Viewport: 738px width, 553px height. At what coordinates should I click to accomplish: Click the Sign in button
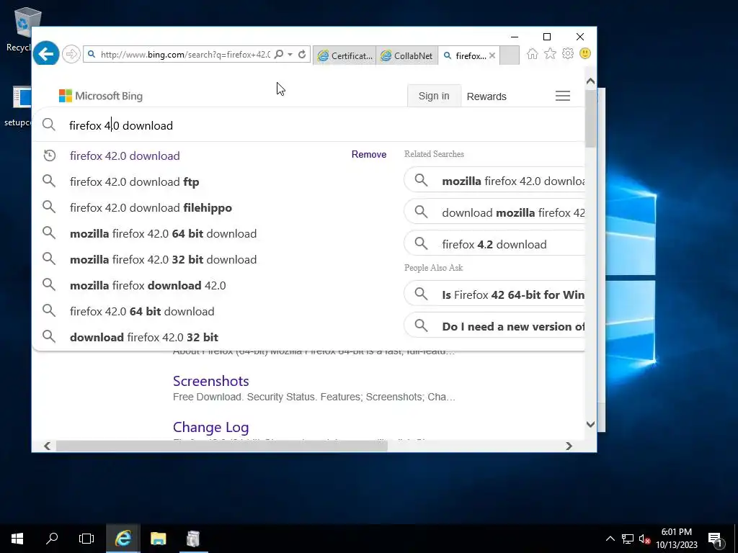[x=434, y=96]
